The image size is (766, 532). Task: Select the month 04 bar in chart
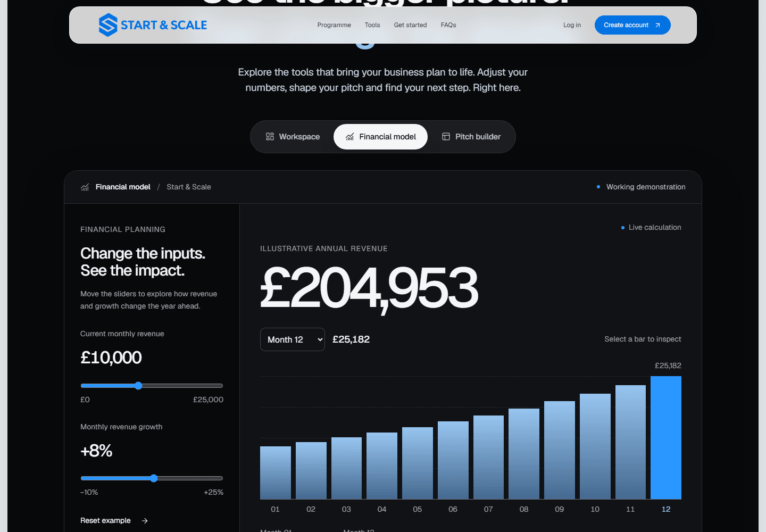click(382, 465)
